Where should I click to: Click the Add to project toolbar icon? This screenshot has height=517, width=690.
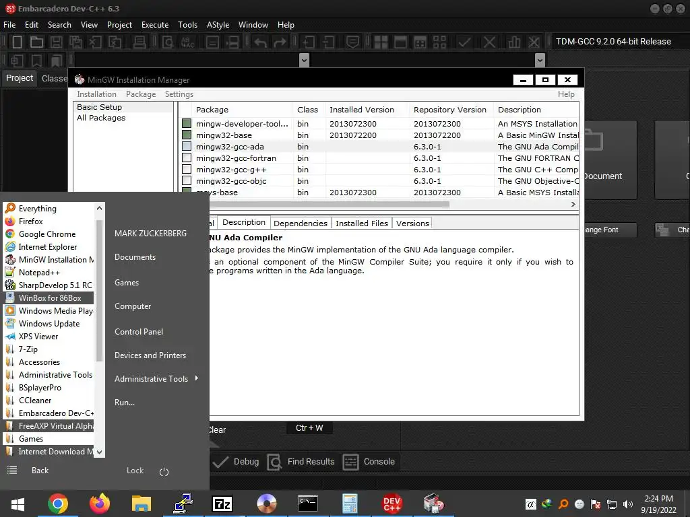click(309, 42)
